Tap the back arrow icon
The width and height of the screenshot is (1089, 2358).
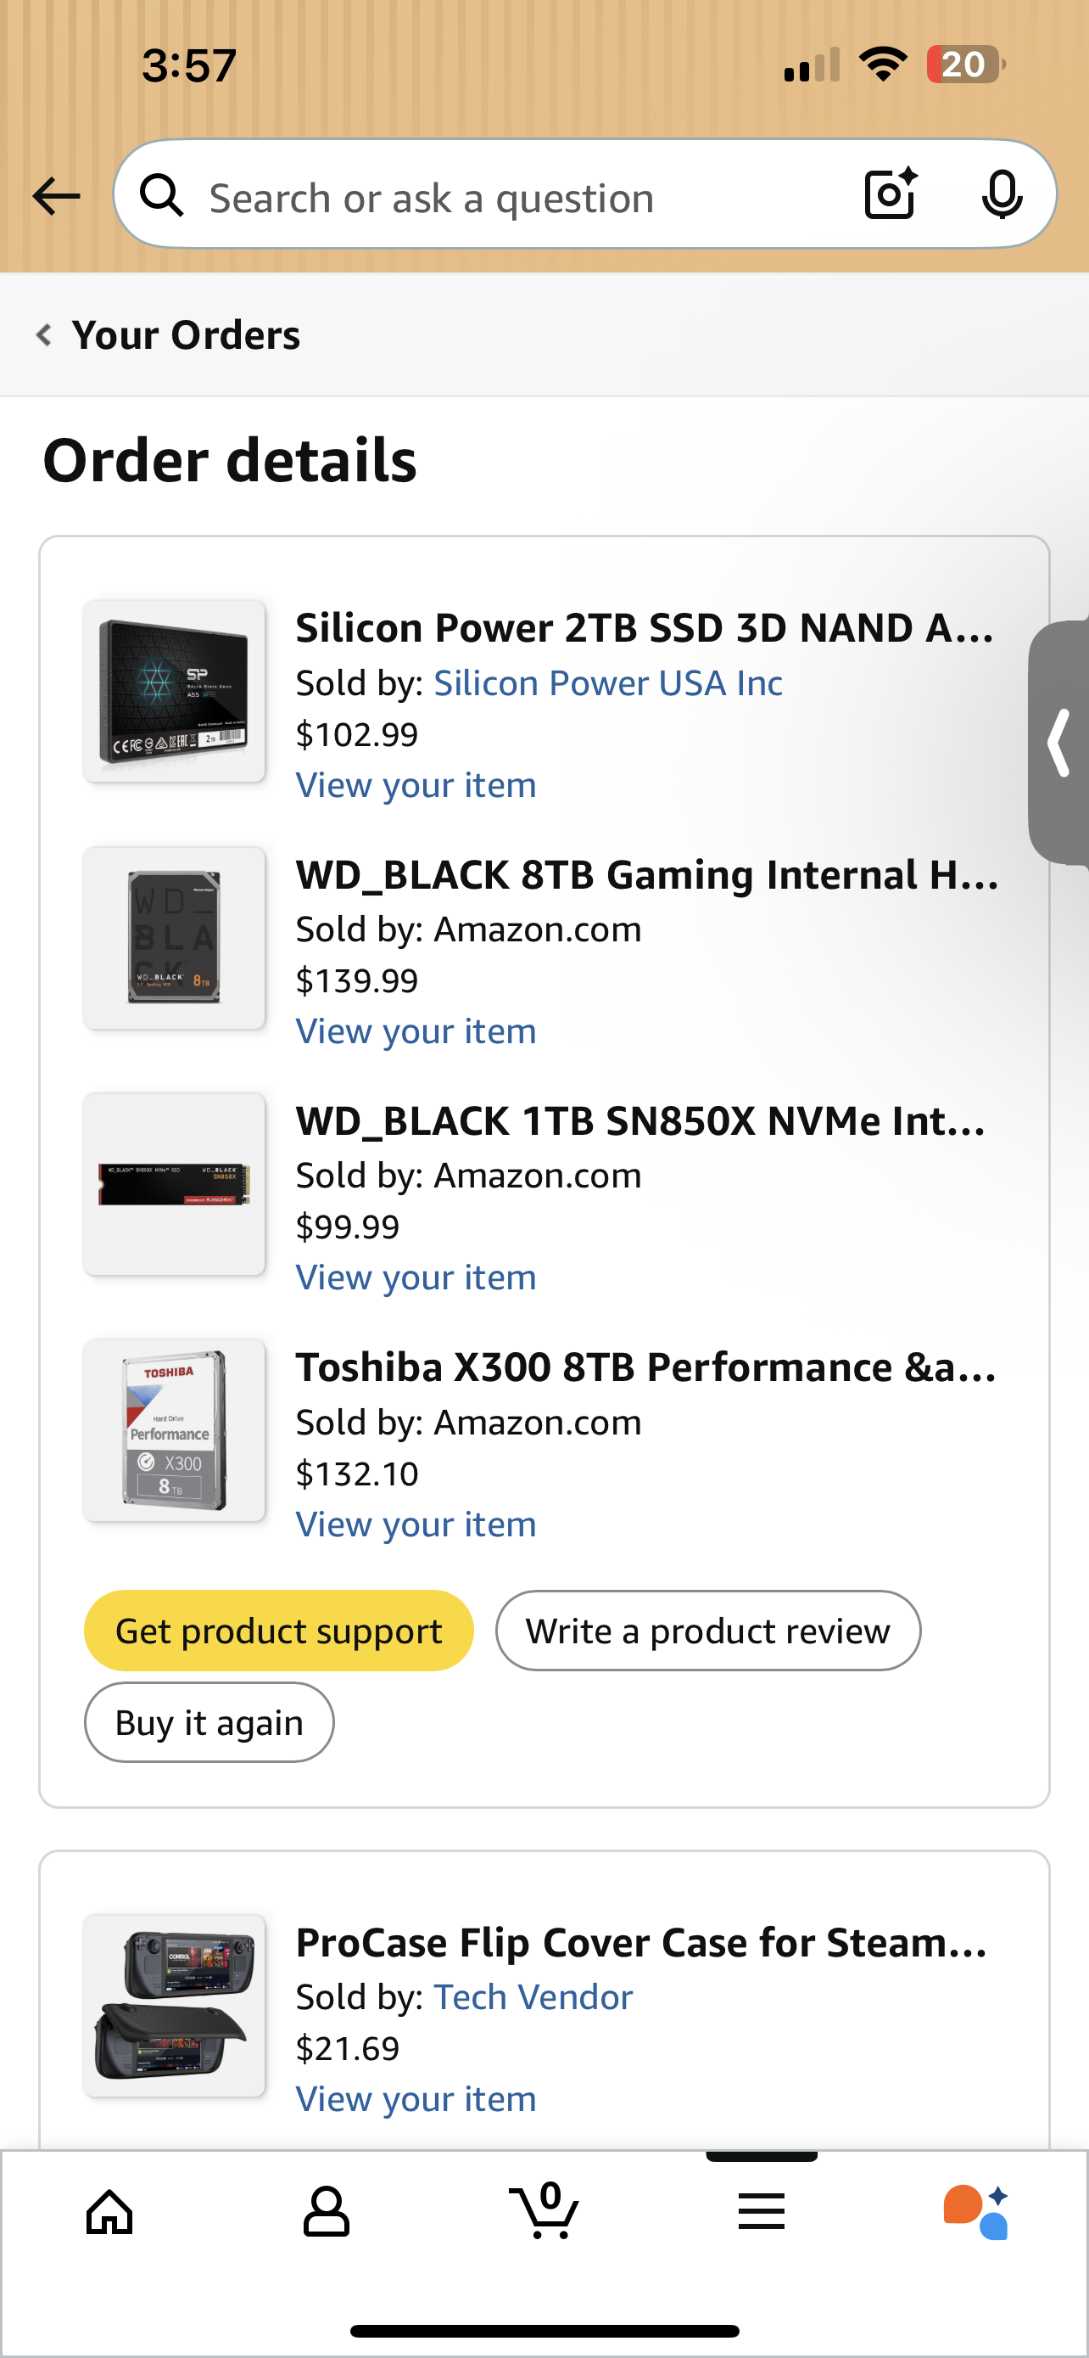pyautogui.click(x=56, y=196)
